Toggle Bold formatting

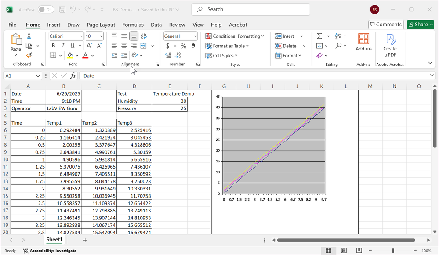[x=54, y=46]
